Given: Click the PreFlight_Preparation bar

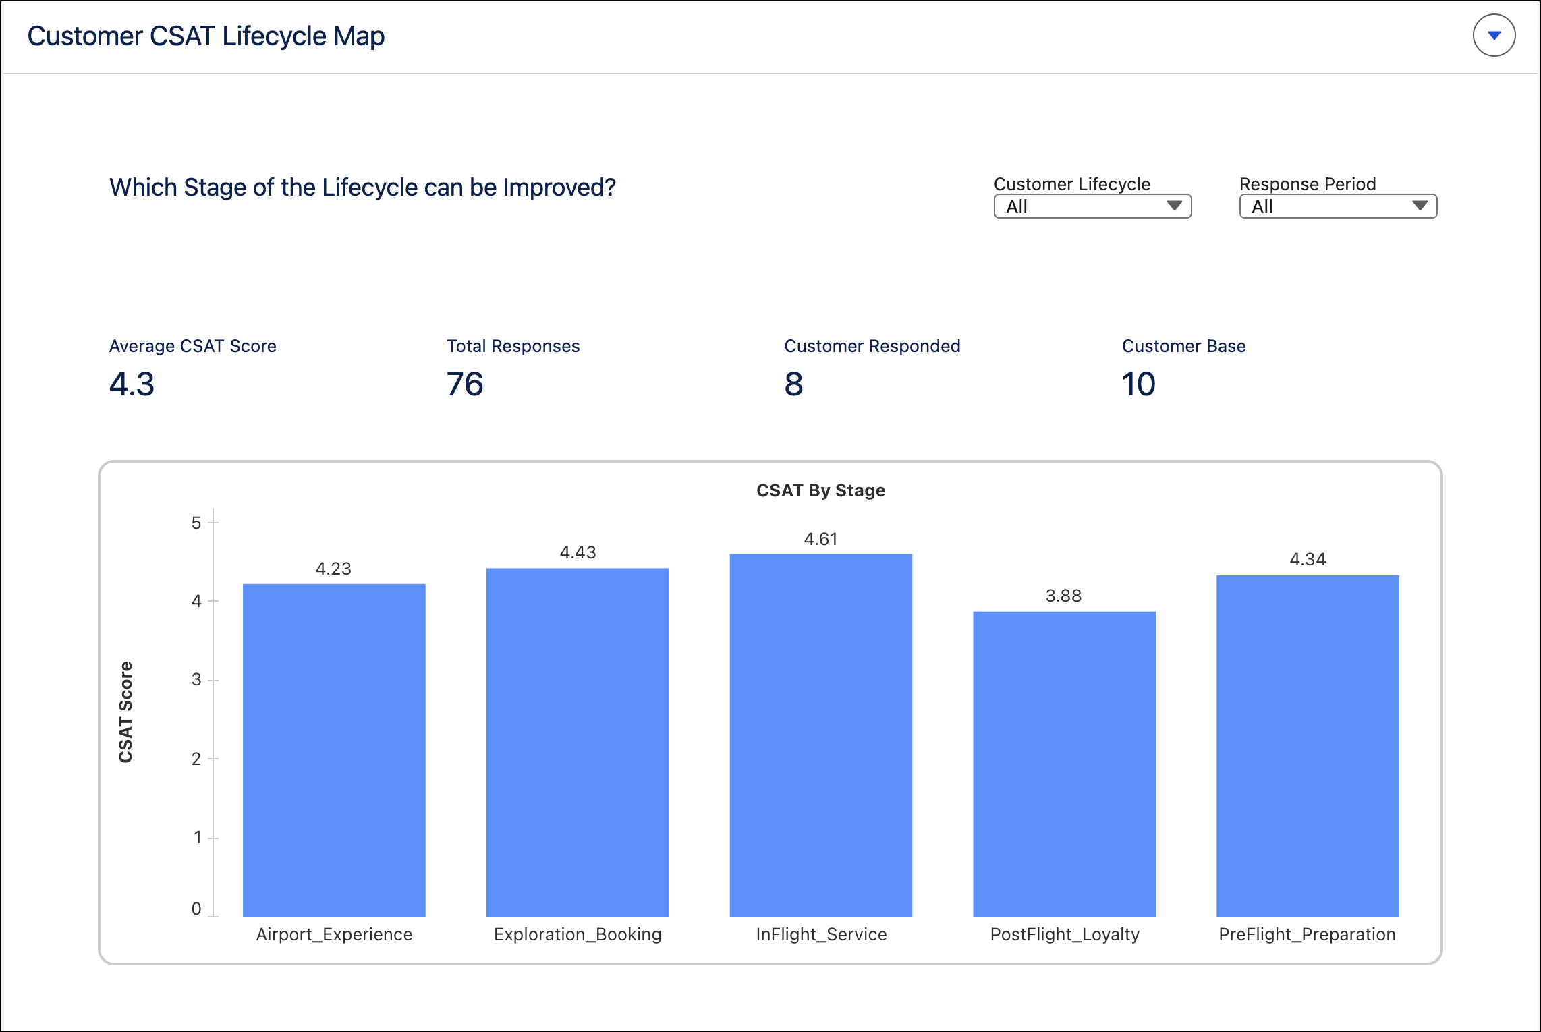Looking at the screenshot, I should tap(1308, 746).
